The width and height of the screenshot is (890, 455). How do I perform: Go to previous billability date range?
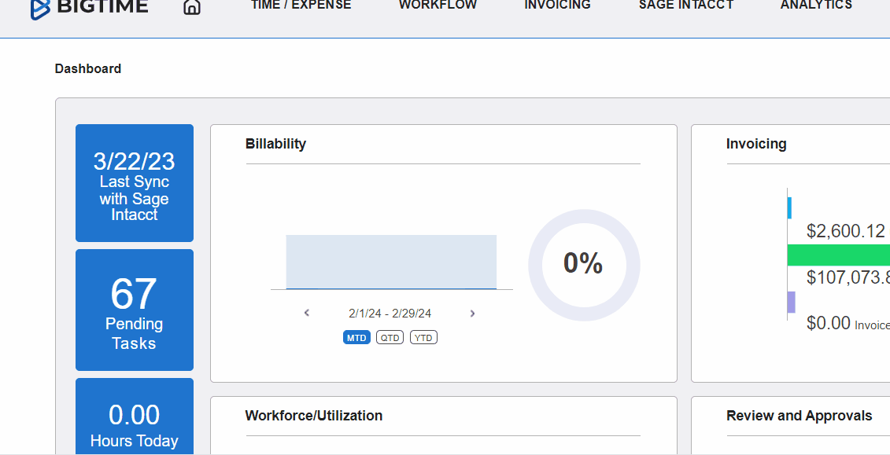[307, 313]
